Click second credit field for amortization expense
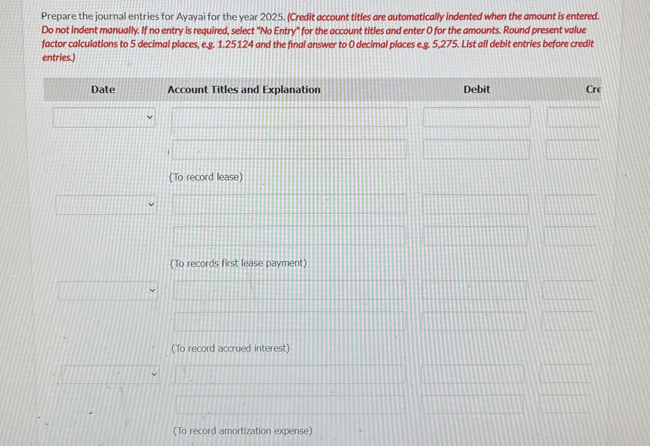The image size is (650, 446). [565, 404]
